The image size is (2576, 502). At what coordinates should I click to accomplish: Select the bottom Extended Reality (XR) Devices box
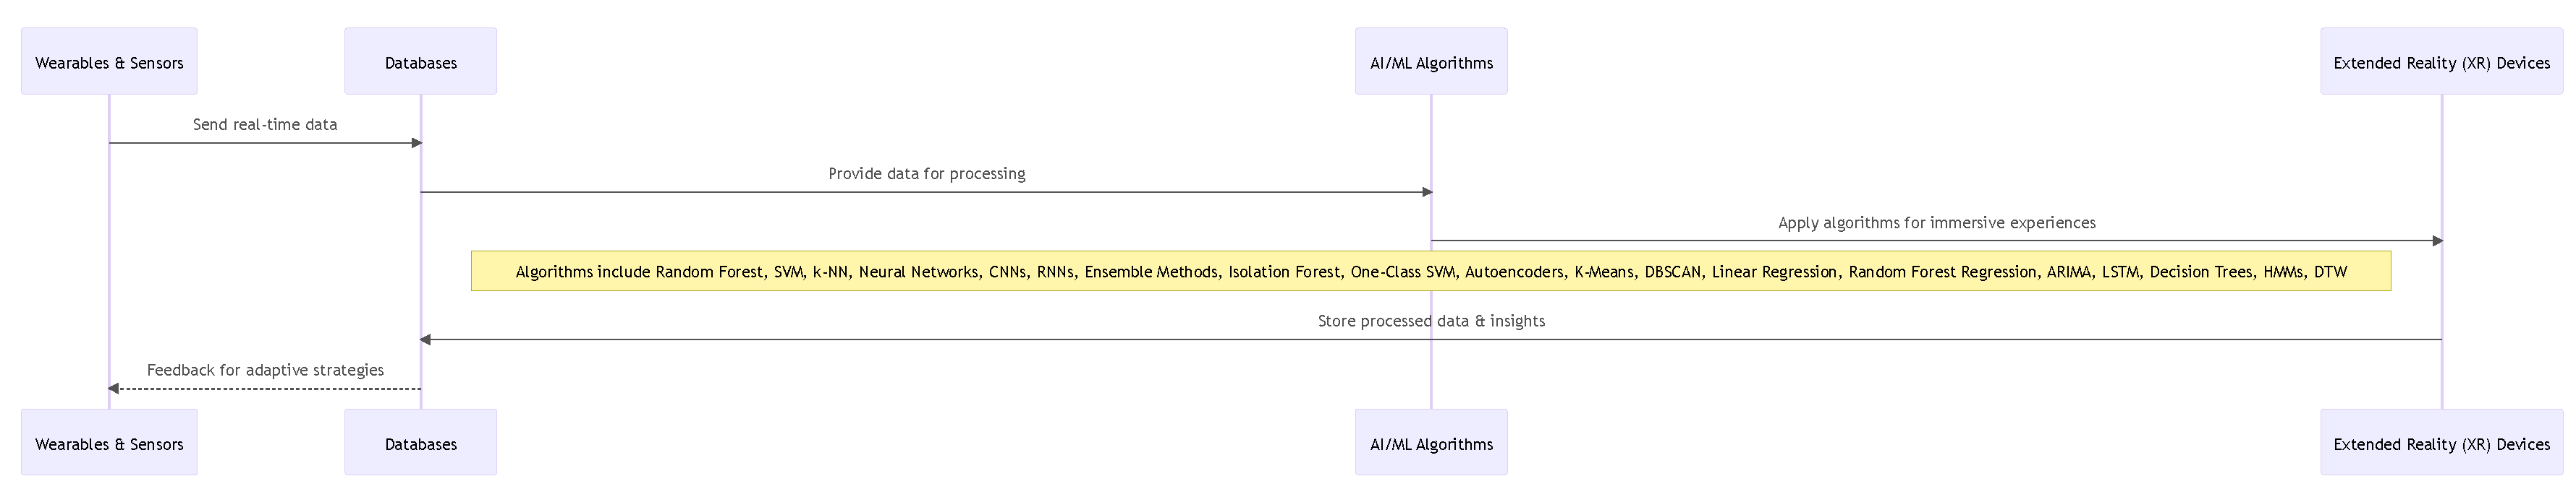coord(2441,443)
